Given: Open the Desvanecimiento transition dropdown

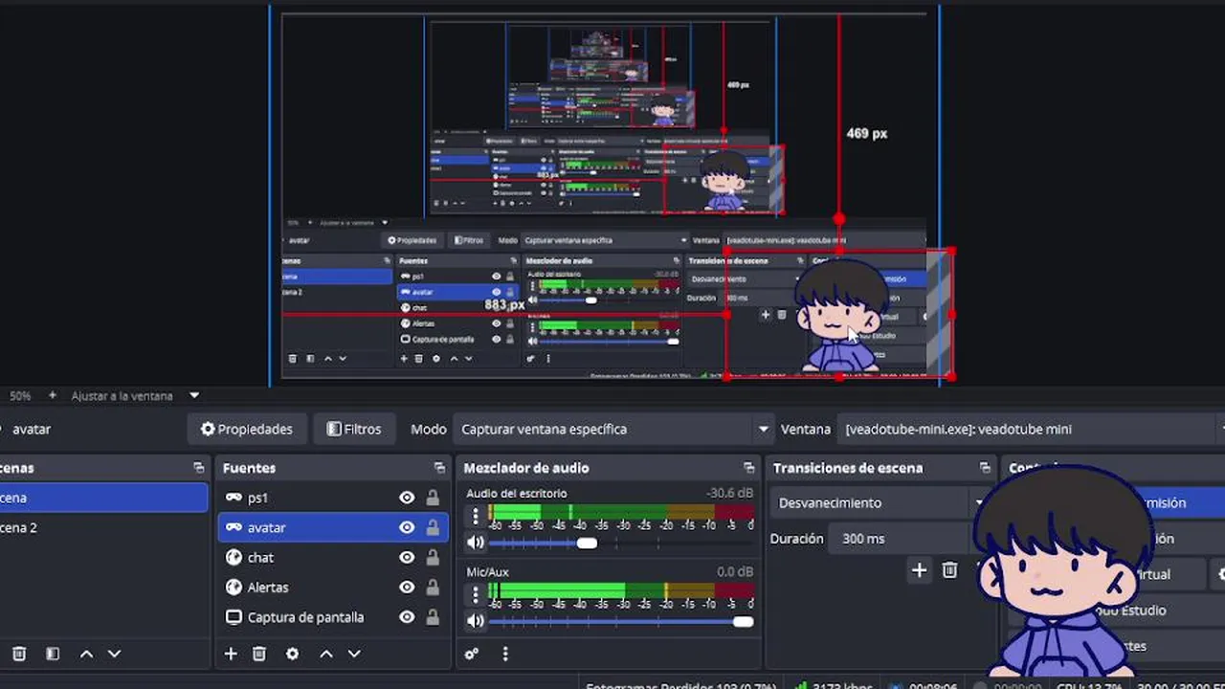Looking at the screenshot, I should tap(879, 502).
